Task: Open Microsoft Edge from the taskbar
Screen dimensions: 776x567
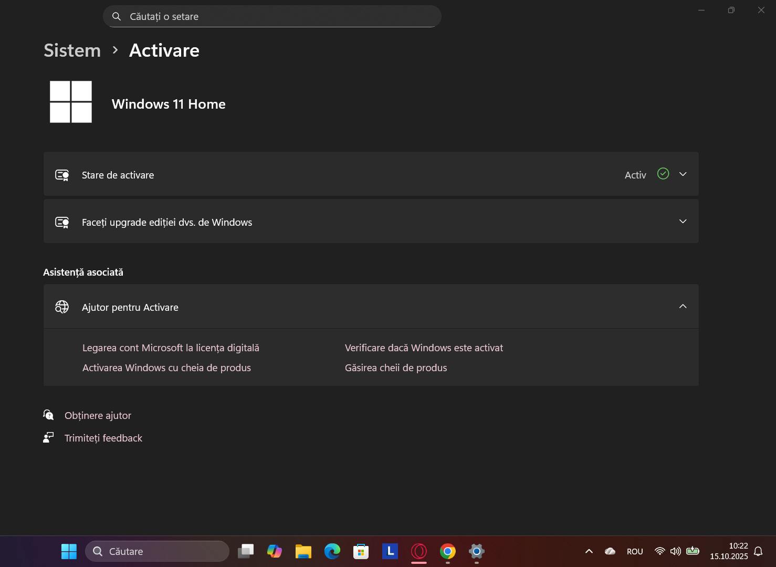Action: [332, 551]
